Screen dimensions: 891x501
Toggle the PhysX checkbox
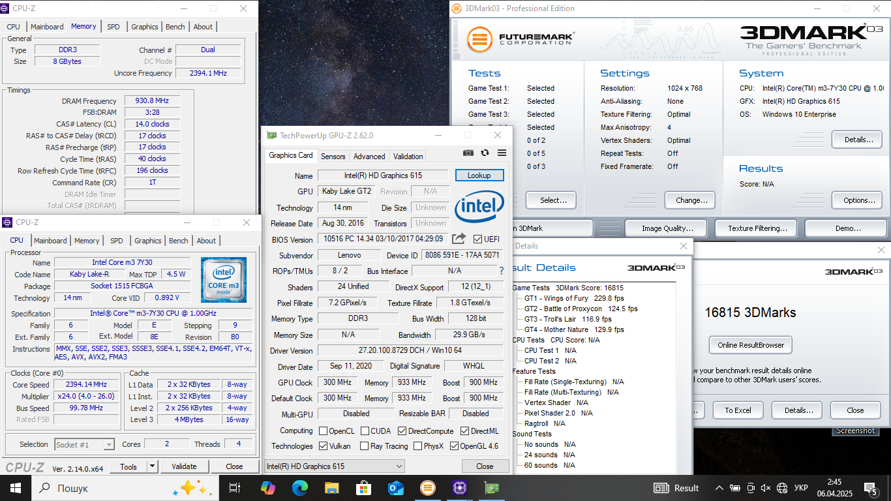pyautogui.click(x=417, y=446)
